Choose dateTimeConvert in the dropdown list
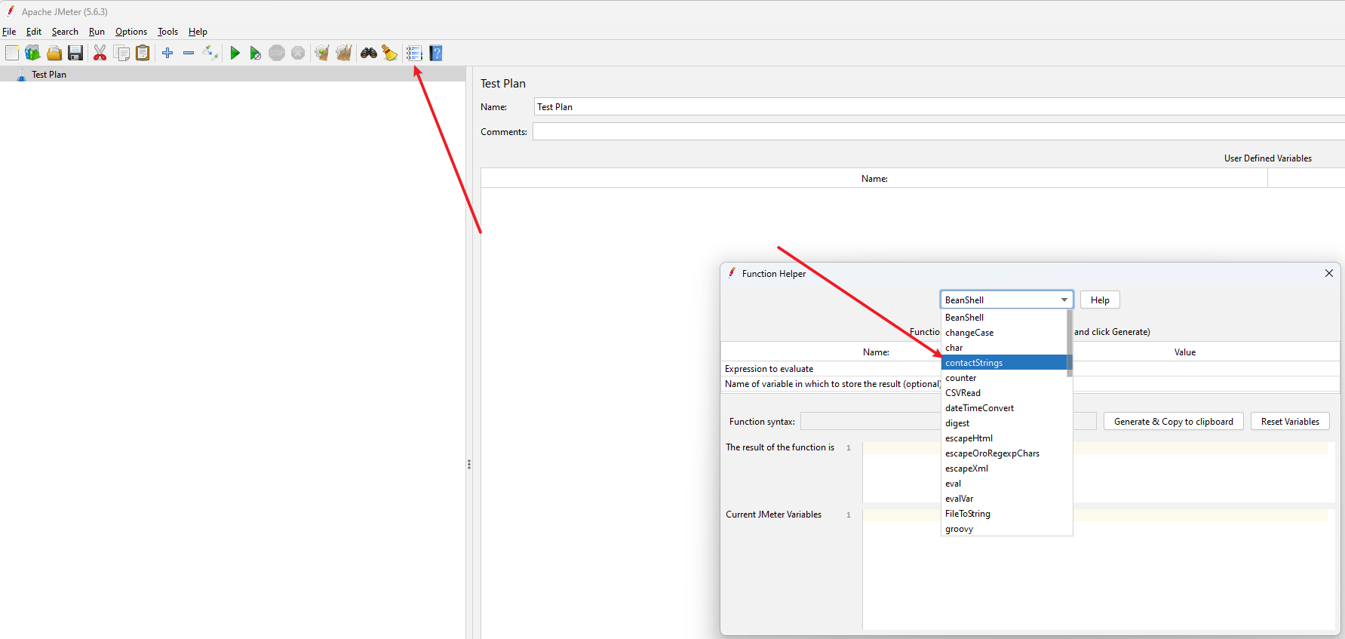 click(x=979, y=408)
